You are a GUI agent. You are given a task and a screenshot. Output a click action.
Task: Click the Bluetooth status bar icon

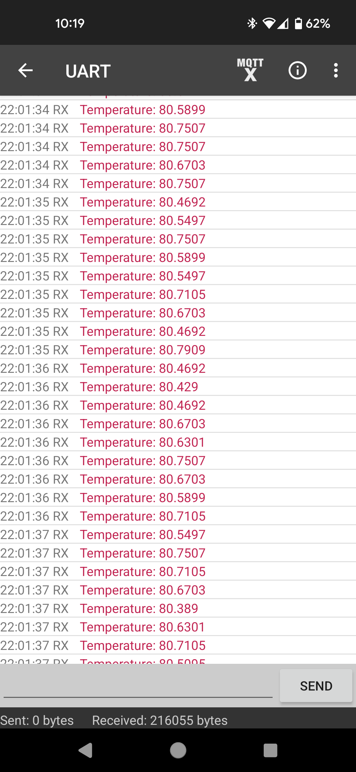252,23
